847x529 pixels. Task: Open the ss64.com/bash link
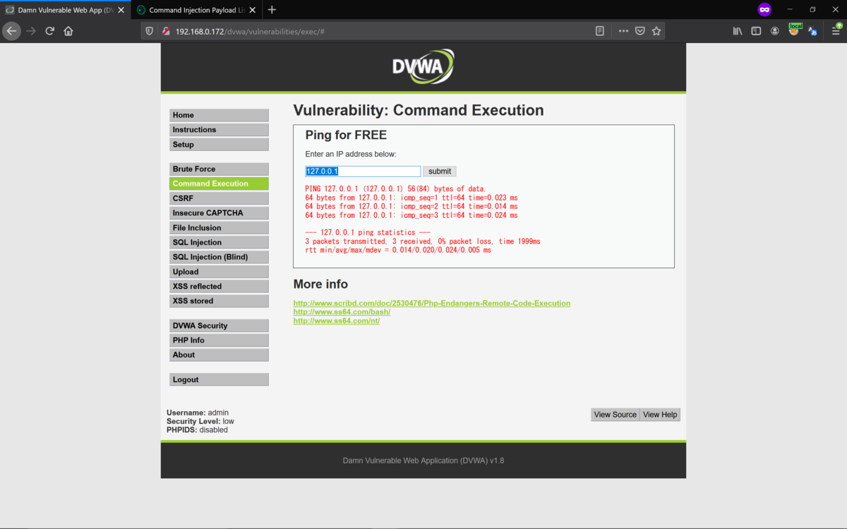342,312
